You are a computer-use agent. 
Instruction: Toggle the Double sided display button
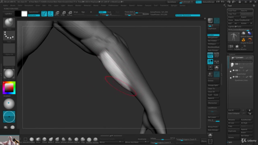[213, 35]
